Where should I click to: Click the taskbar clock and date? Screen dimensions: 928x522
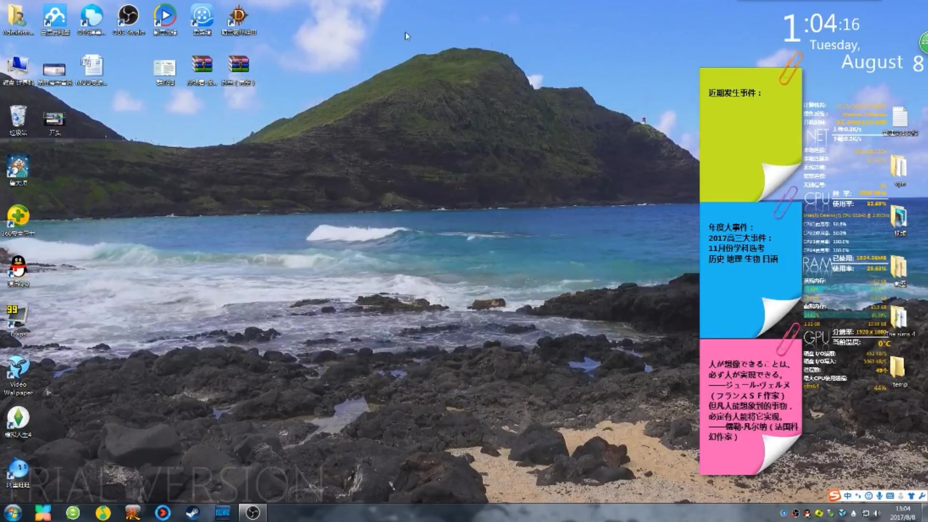pos(902,513)
